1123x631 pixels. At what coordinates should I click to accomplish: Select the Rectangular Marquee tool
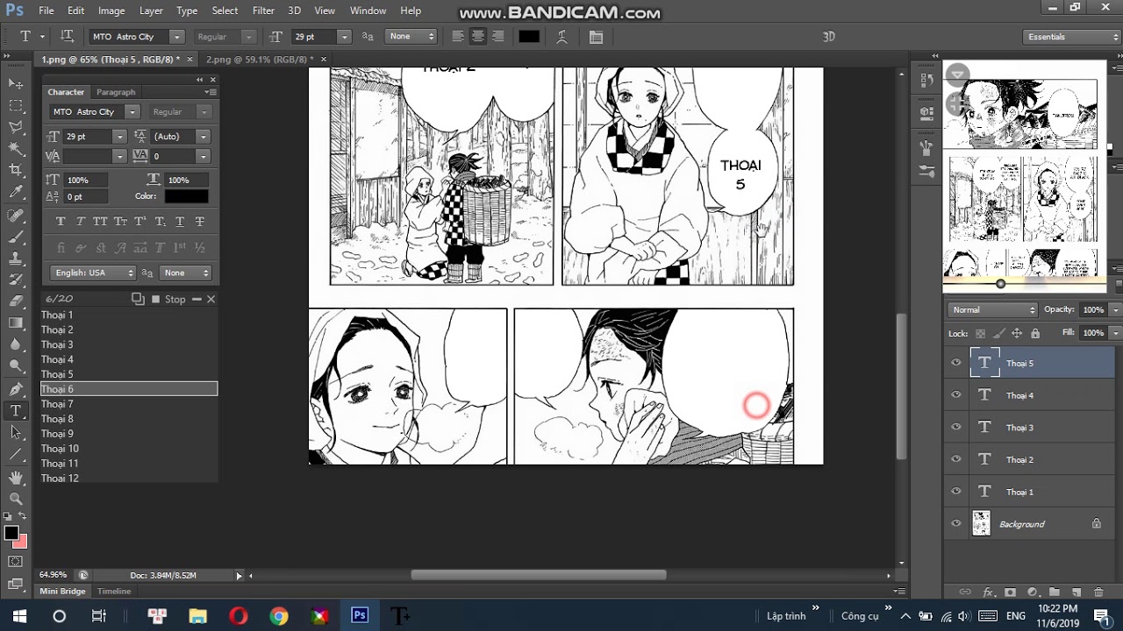[16, 105]
